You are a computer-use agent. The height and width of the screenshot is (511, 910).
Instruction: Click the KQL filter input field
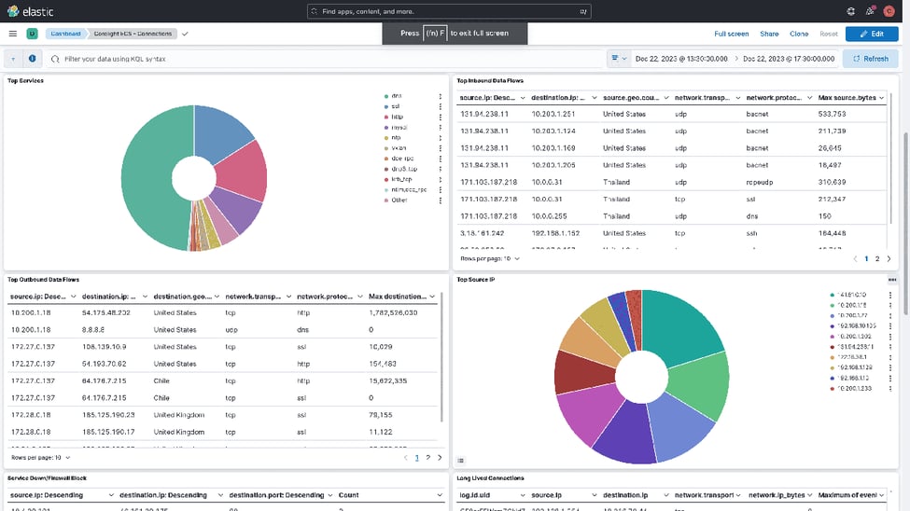coord(327,58)
